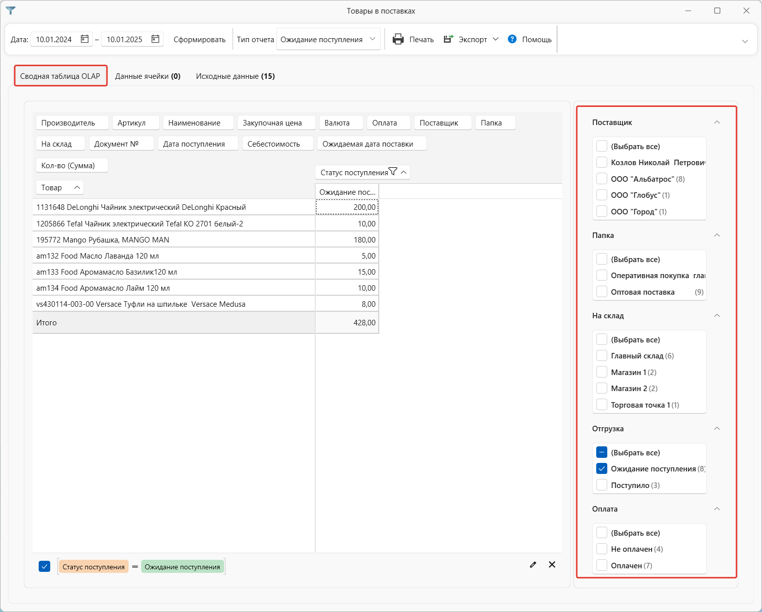762x612 pixels.
Task: Toggle sort arrow on Товар field
Action: click(x=77, y=187)
